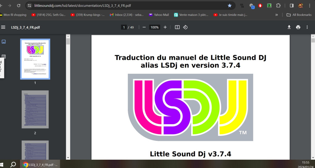Open the 03:55 clock extension
Viewport: 315px width, 168px height.
(x=242, y=6)
